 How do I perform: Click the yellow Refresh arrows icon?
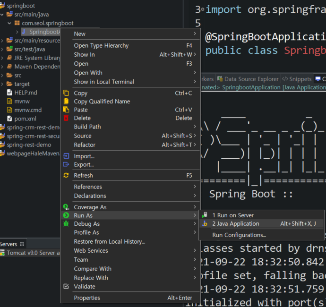(66, 175)
